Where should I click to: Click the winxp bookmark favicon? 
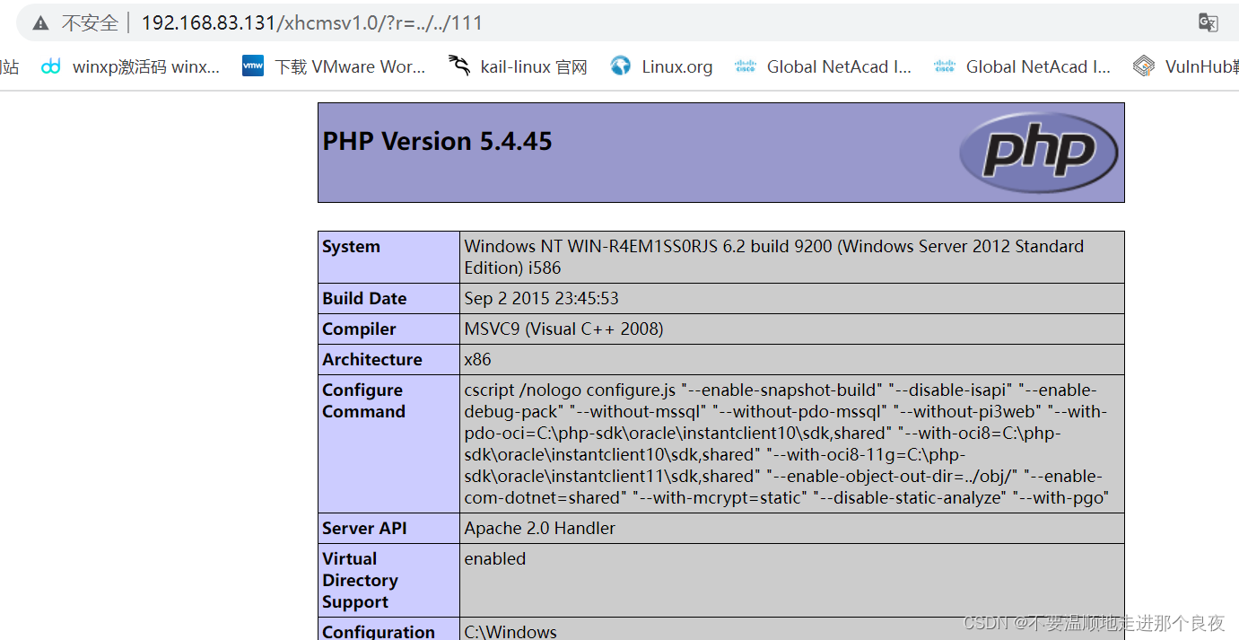tap(52, 66)
